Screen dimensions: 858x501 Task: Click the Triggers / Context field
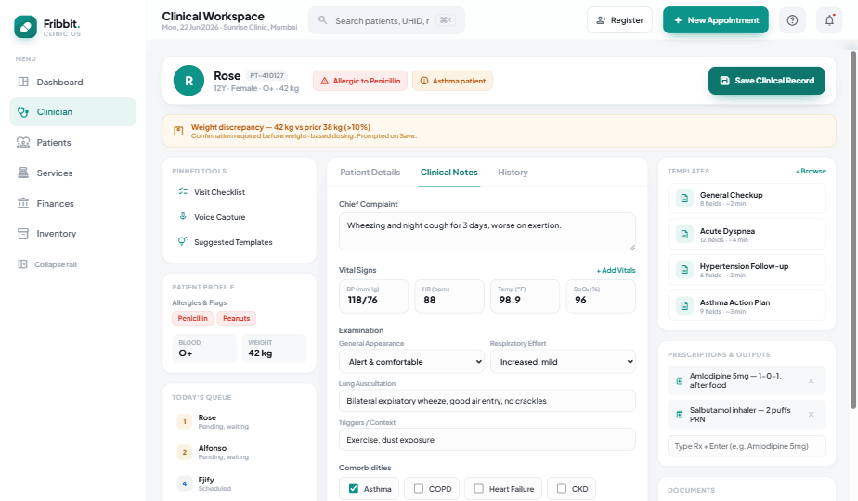tap(487, 439)
